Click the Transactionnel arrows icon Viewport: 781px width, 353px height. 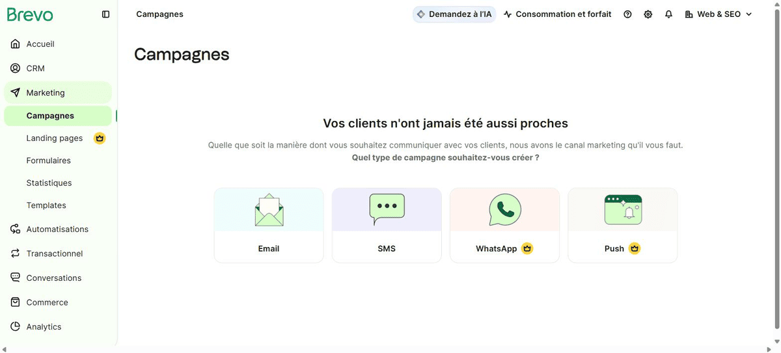pos(16,254)
